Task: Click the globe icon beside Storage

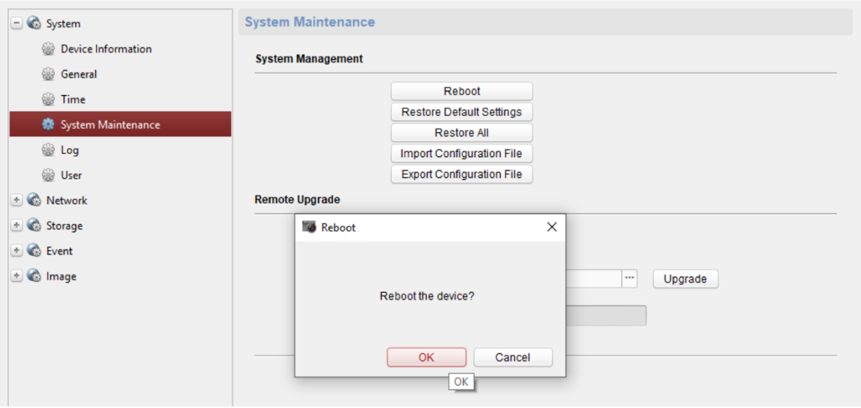Action: pyautogui.click(x=34, y=226)
